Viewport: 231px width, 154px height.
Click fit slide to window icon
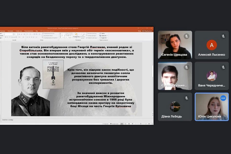pos(152,124)
